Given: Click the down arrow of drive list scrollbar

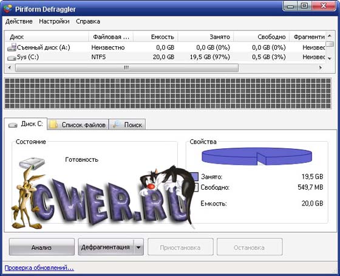Looking at the screenshot, I should point(330,58).
